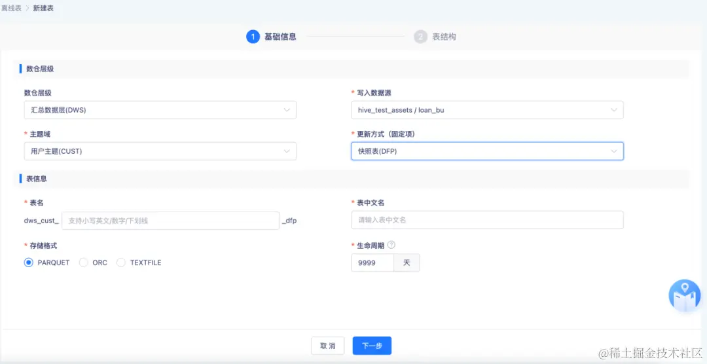
Task: Click the 存储格式 field label
Action: click(x=43, y=246)
